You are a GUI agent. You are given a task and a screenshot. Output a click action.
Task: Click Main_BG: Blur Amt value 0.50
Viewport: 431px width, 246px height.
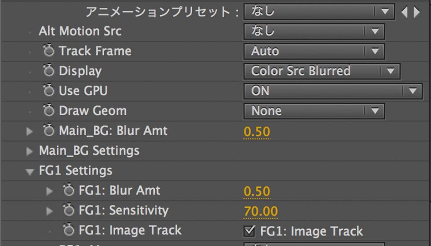click(257, 132)
